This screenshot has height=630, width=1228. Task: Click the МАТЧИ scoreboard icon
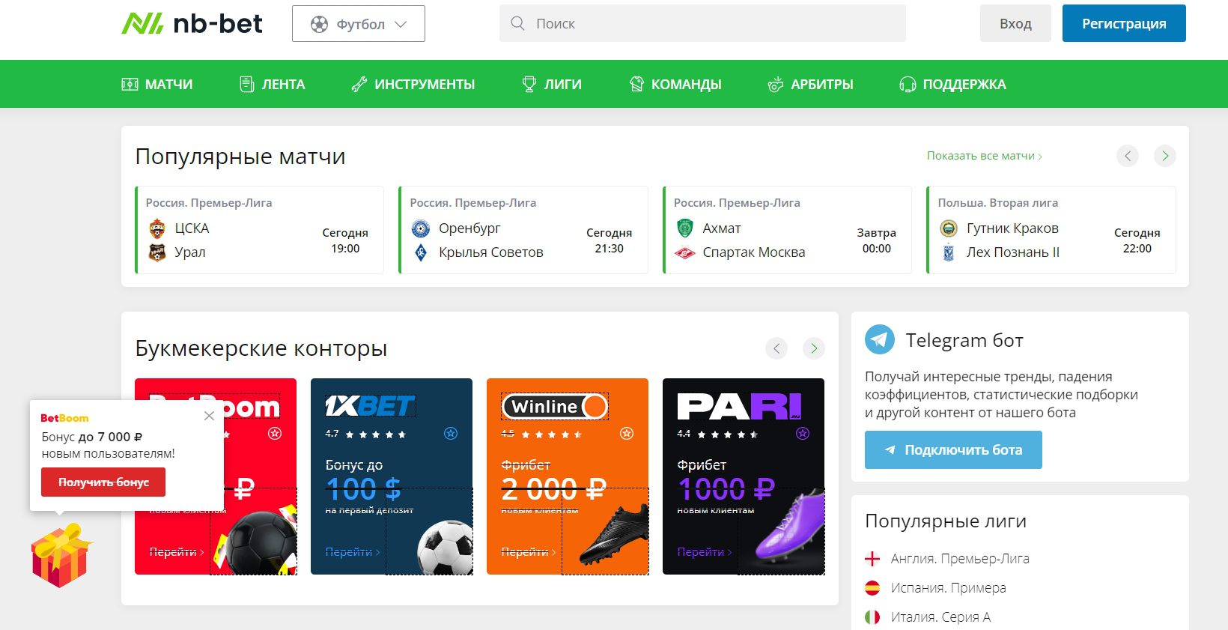pyautogui.click(x=130, y=84)
